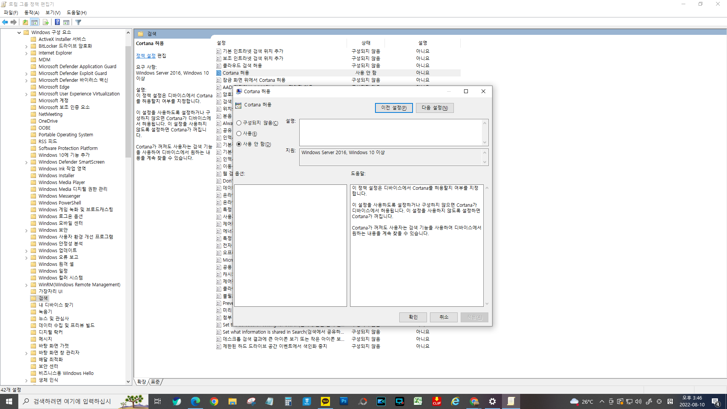Expand the WinRM(Windows Remote Management) node
Screen dimensions: 727x409
coord(26,285)
